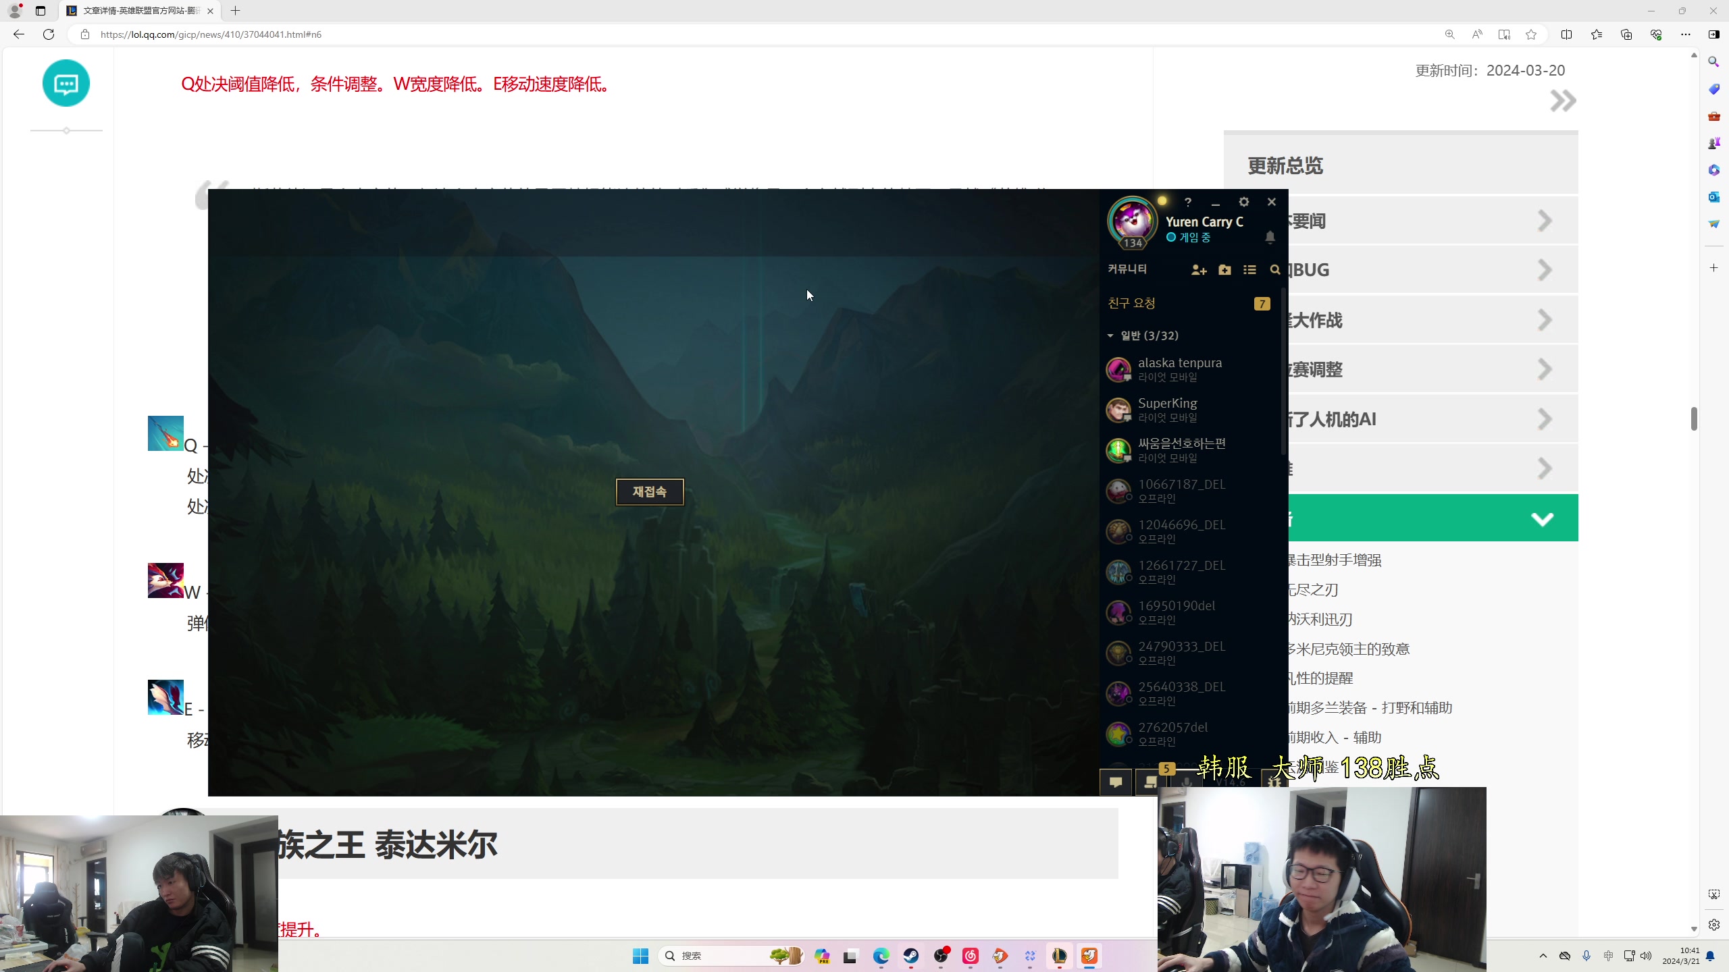Open Edge sidebar search icon
The image size is (1729, 972).
[1713, 62]
